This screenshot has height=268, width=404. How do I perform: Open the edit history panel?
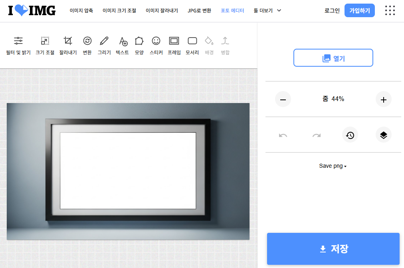click(350, 135)
